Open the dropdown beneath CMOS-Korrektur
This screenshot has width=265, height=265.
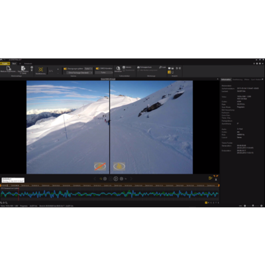[x=104, y=72]
